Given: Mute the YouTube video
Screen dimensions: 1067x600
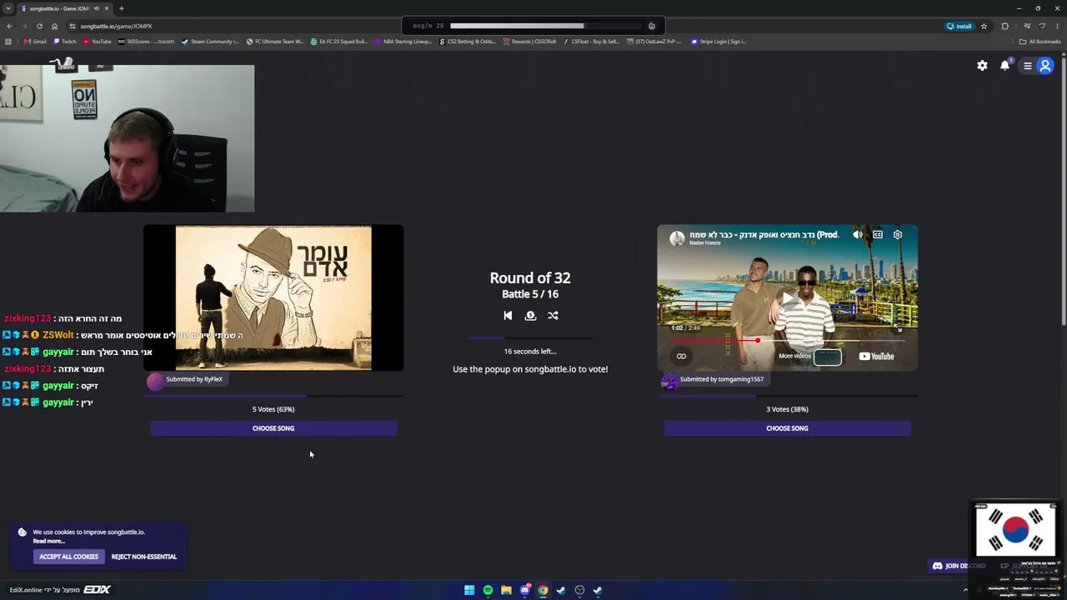Looking at the screenshot, I should click(x=858, y=235).
